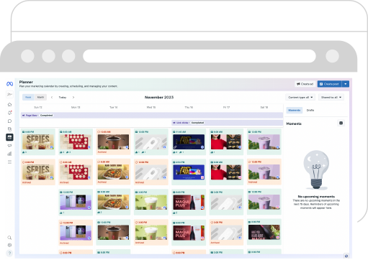Viewport: 368px width, 265px height.
Task: Click the icon at bottom-right corner of planner
Action: [x=346, y=256]
